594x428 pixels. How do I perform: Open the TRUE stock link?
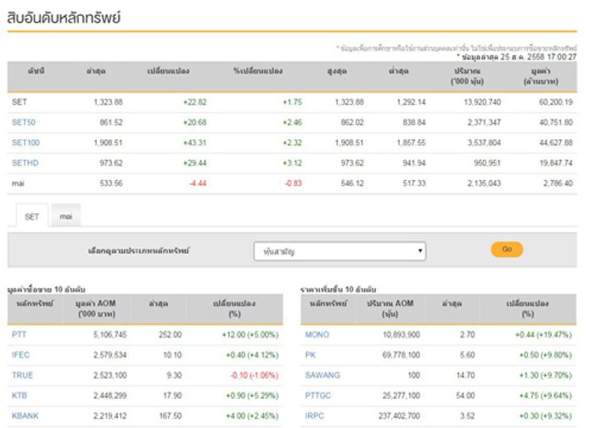click(x=22, y=375)
